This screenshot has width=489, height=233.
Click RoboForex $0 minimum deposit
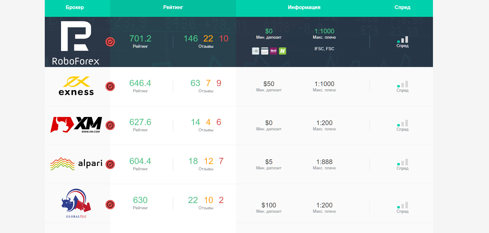point(269,31)
